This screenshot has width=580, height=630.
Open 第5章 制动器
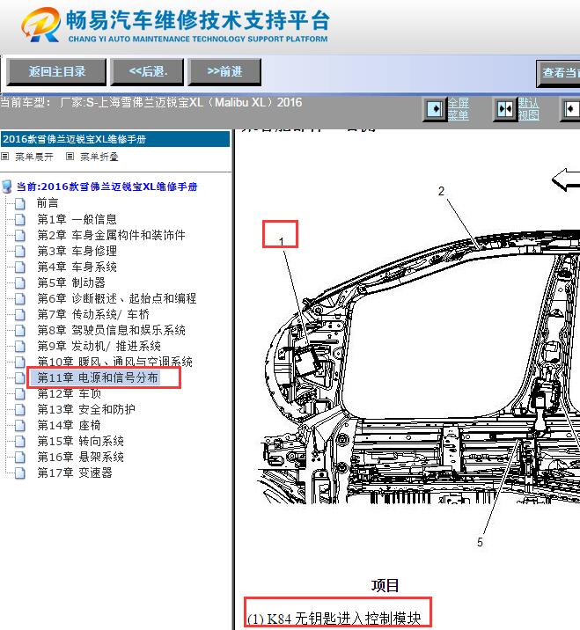(71, 282)
